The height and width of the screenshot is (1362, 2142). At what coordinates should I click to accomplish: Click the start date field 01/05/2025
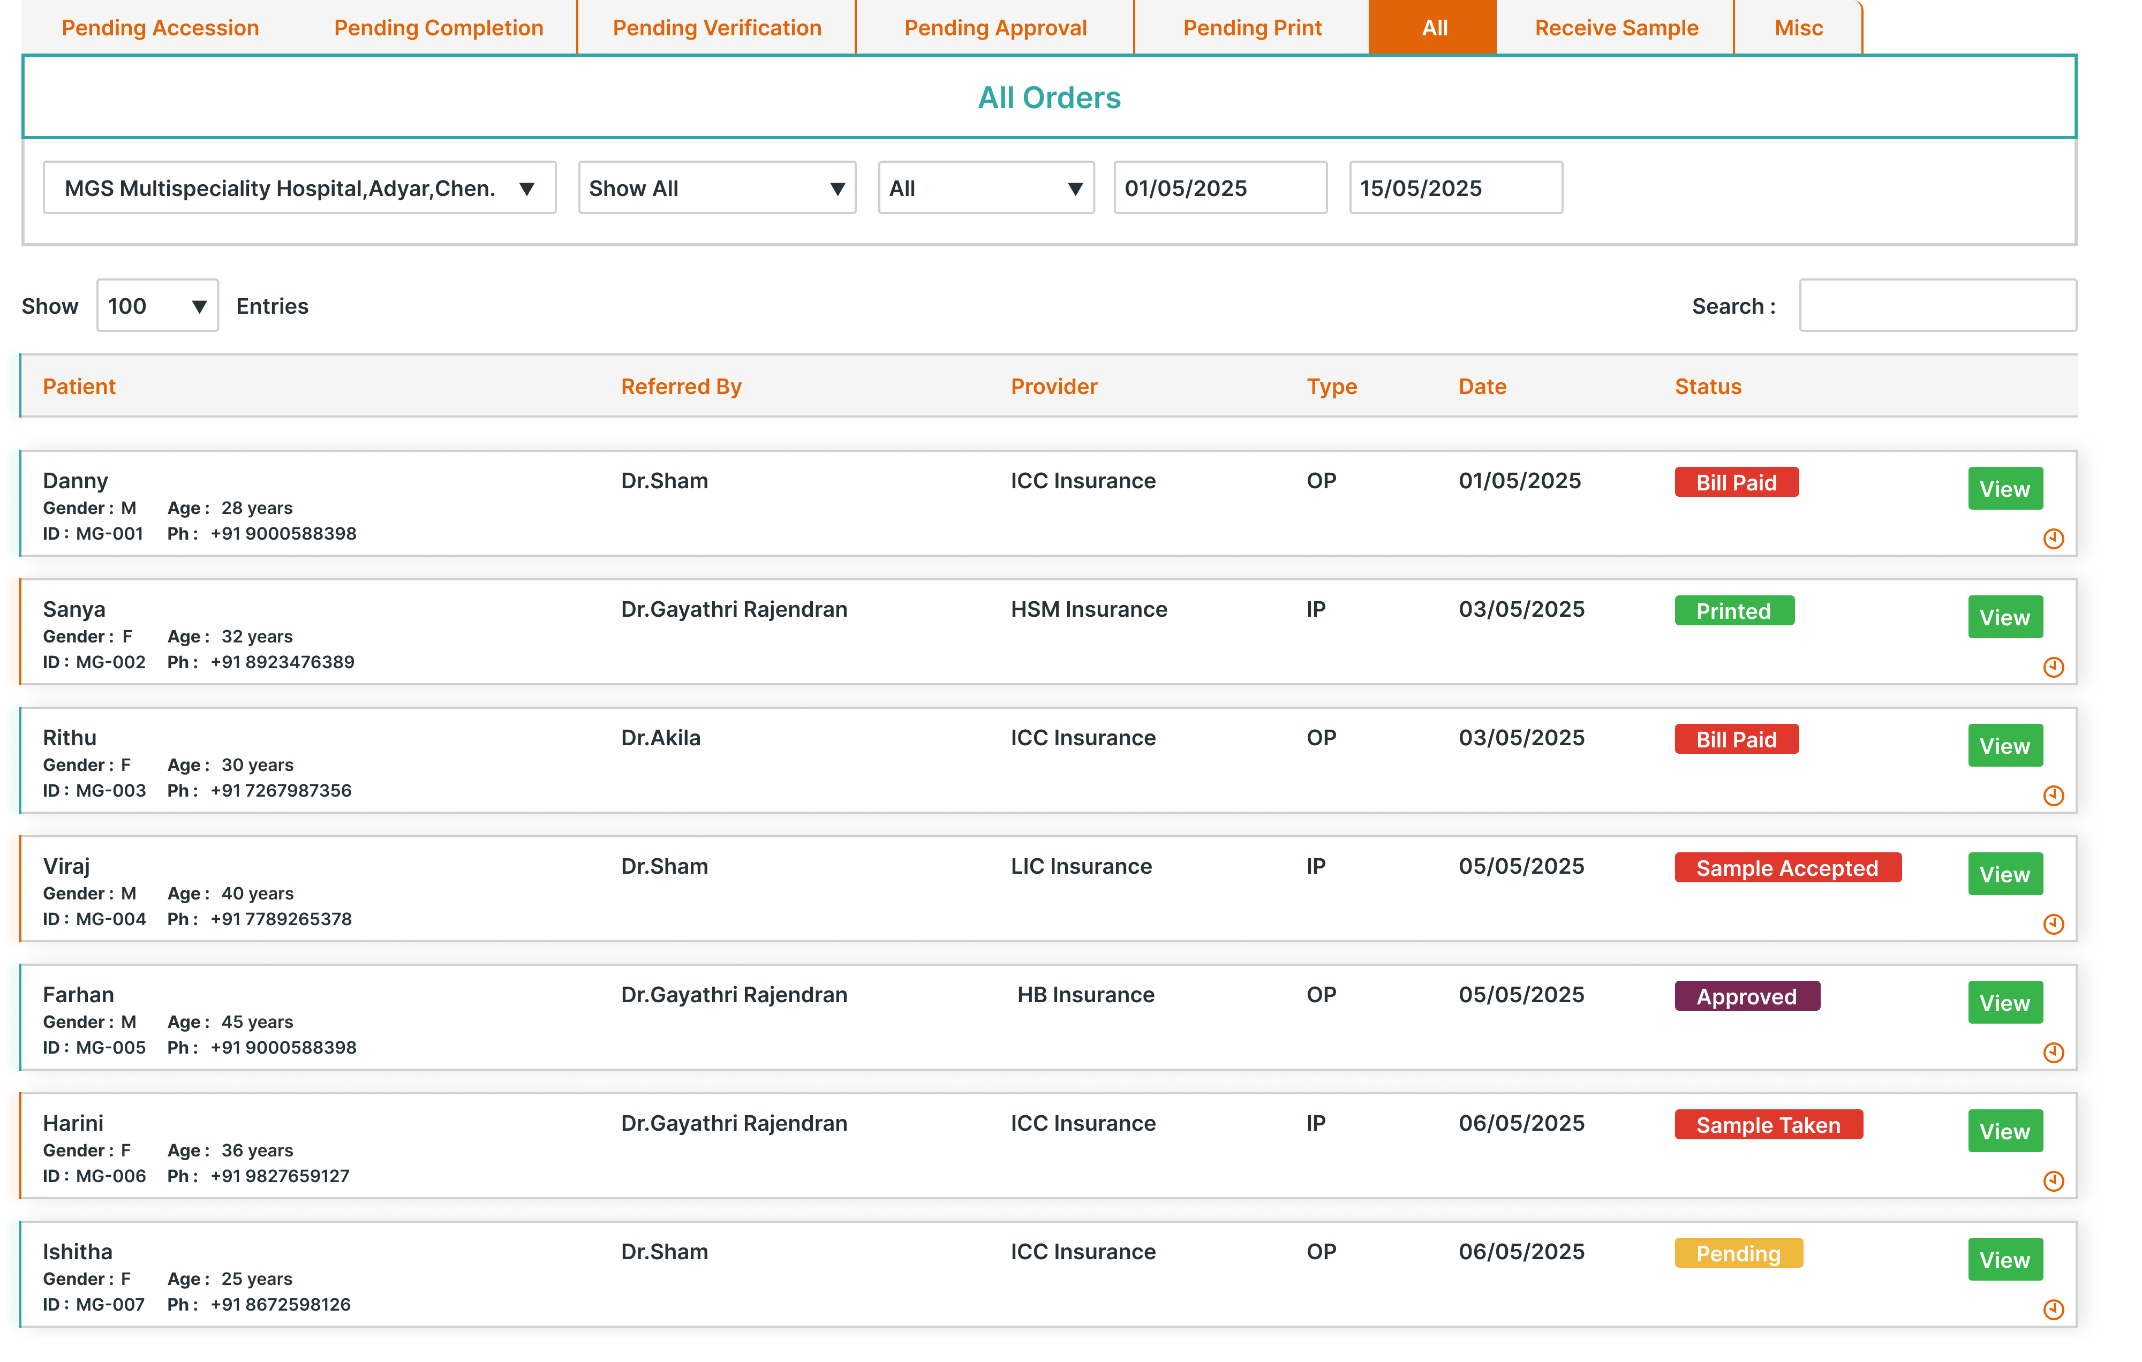(1219, 188)
